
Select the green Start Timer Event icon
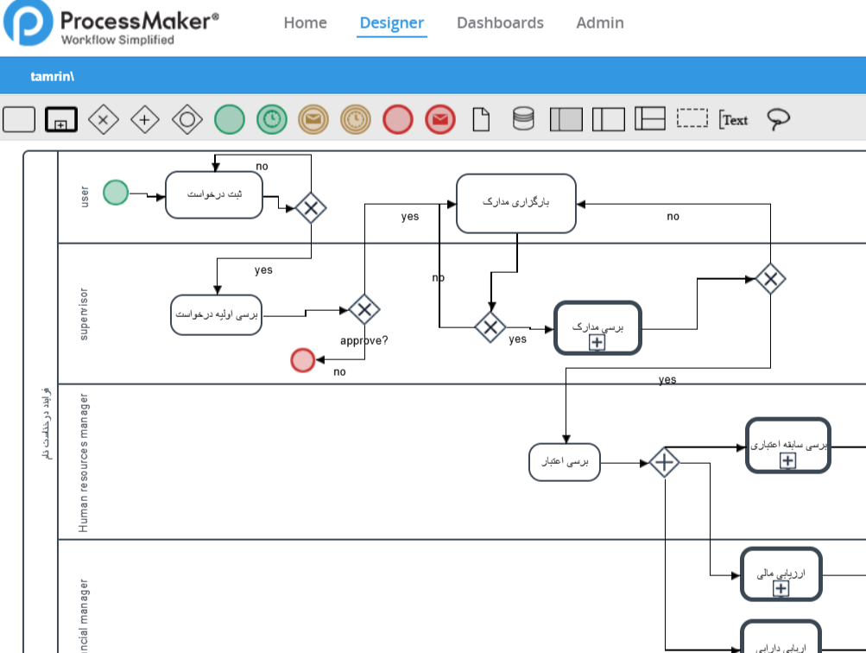272,119
